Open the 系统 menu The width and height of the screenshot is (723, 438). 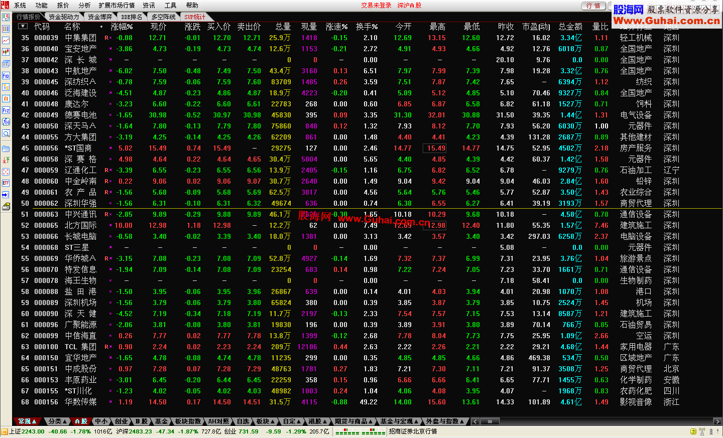20,6
